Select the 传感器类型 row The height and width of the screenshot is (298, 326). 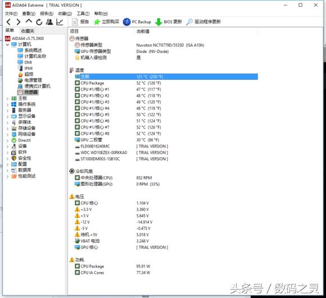[166, 45]
